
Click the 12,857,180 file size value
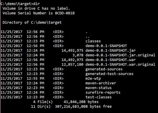73,64
